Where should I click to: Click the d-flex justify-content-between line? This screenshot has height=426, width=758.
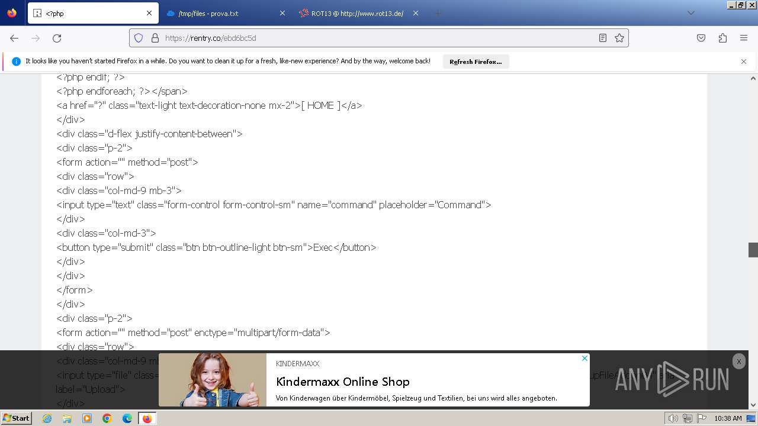point(149,134)
